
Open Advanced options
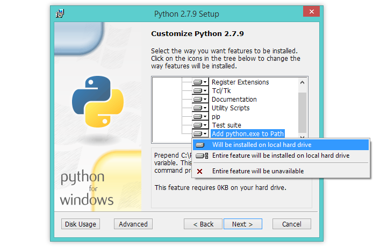[133, 224]
